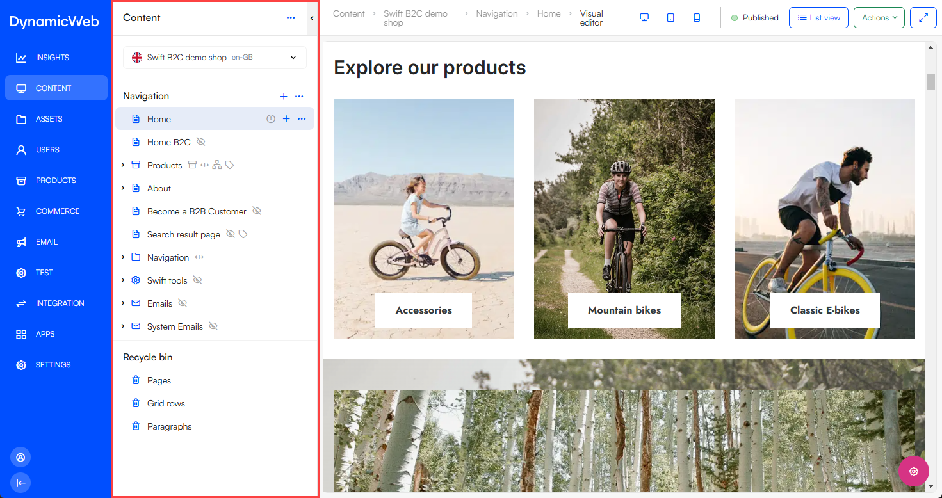Screen dimensions: 942x498
Task: Click the info icon on Home page
Action: [270, 119]
